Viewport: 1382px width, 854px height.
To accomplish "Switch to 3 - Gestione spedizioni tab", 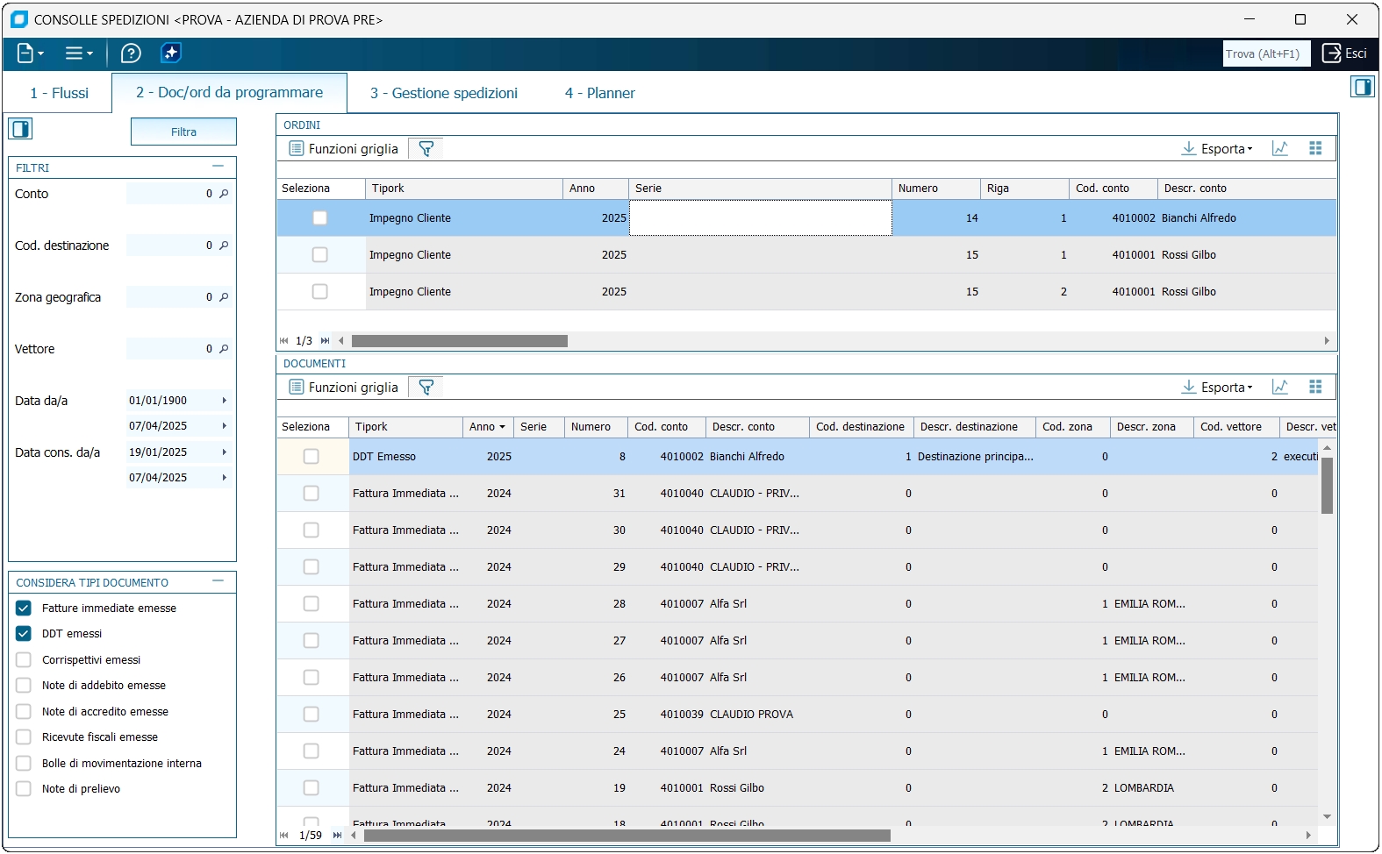I will (x=443, y=93).
